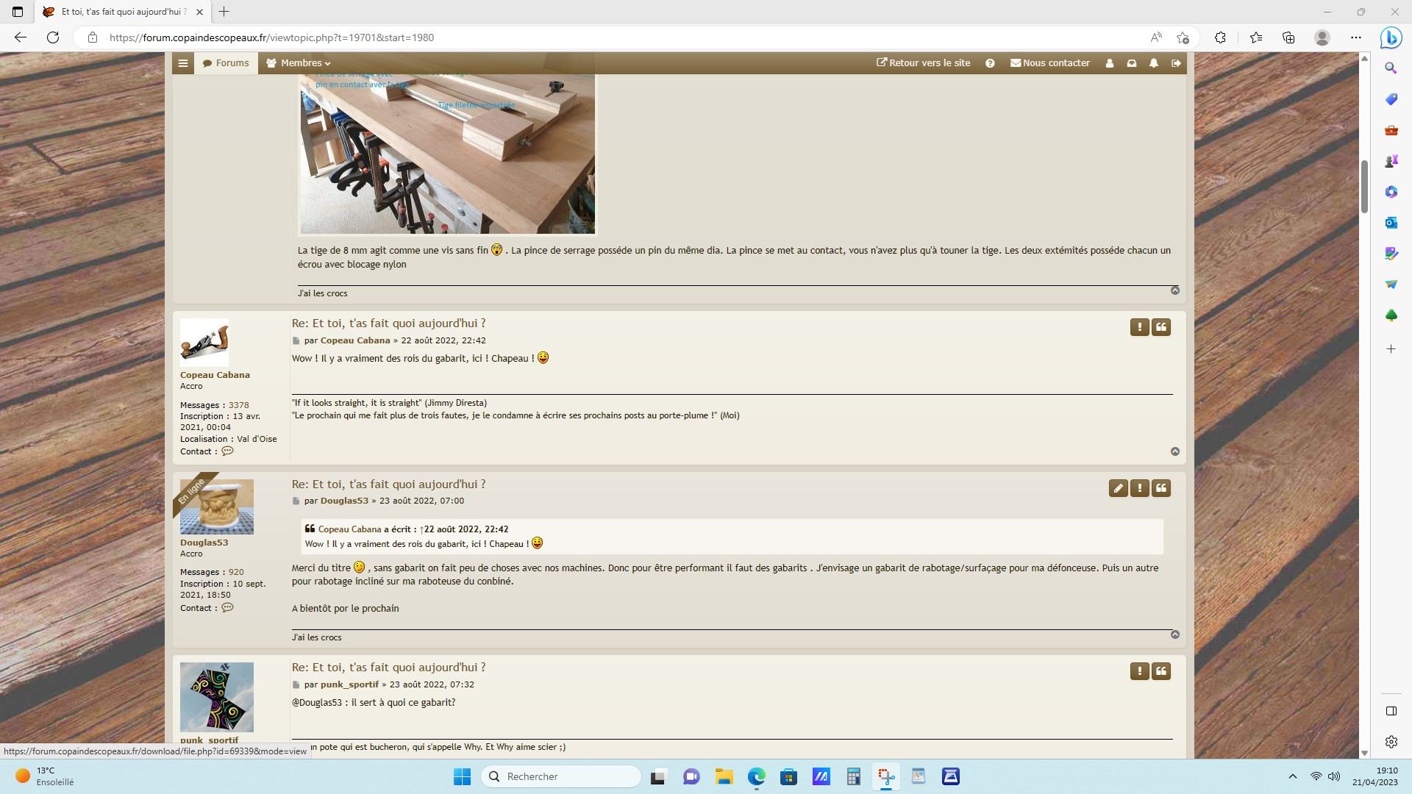Contact Douglas53 via speech bubble icon
The image size is (1412, 794).
coord(227,608)
